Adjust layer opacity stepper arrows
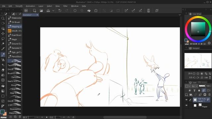 point(211,86)
